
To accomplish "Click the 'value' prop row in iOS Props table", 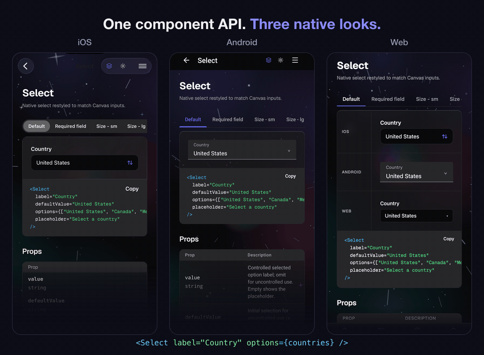I will pyautogui.click(x=85, y=283).
